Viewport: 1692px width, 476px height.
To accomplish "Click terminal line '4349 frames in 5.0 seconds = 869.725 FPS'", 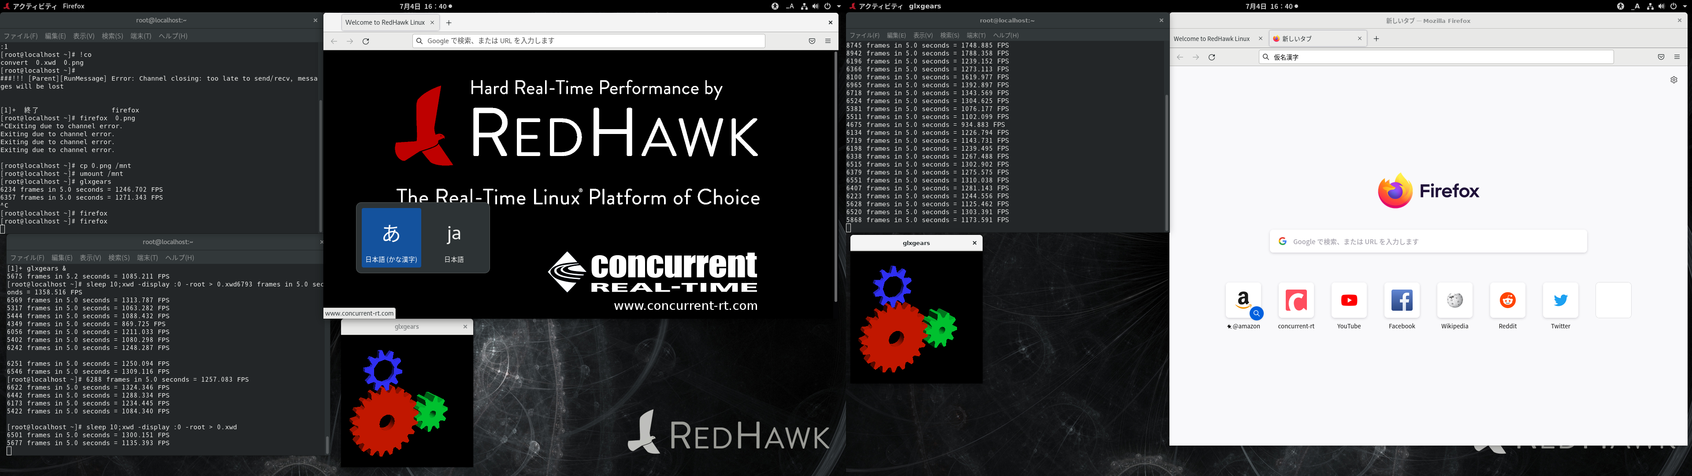I will pyautogui.click(x=87, y=324).
